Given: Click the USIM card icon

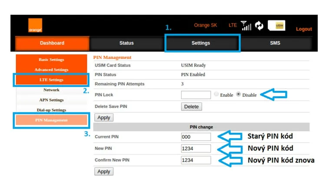Looking at the screenshot, I should [277, 26].
